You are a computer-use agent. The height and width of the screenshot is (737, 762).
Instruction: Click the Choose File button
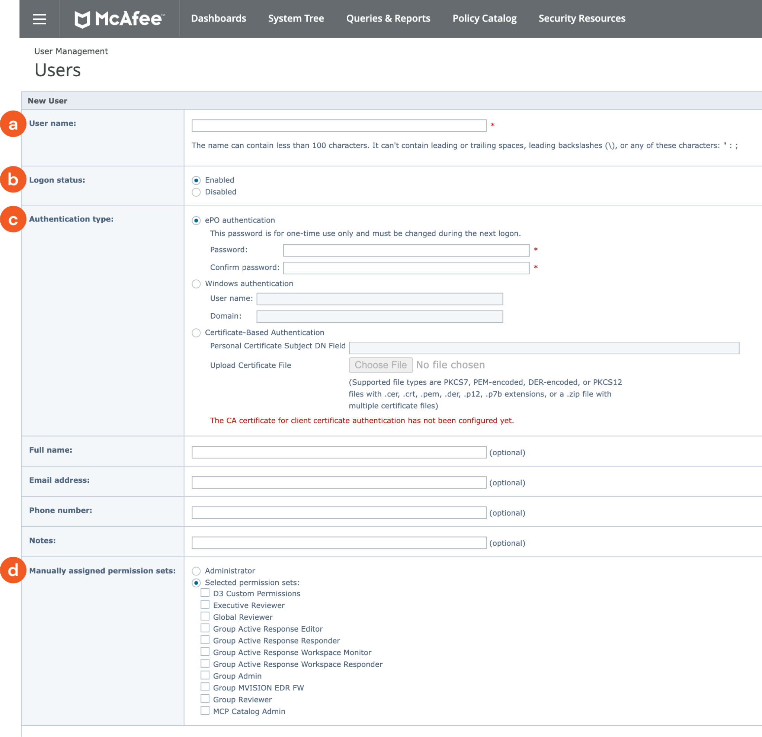pos(380,365)
